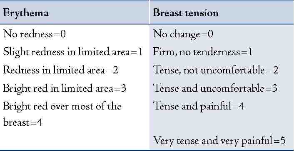The image size is (294, 151).
Task: Click 'Firm, no tenderness=1' entry
Action: point(203,52)
